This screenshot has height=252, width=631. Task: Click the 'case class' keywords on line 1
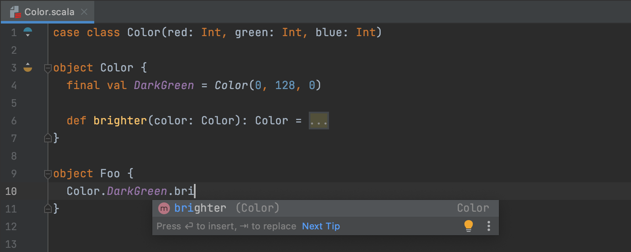point(87,33)
